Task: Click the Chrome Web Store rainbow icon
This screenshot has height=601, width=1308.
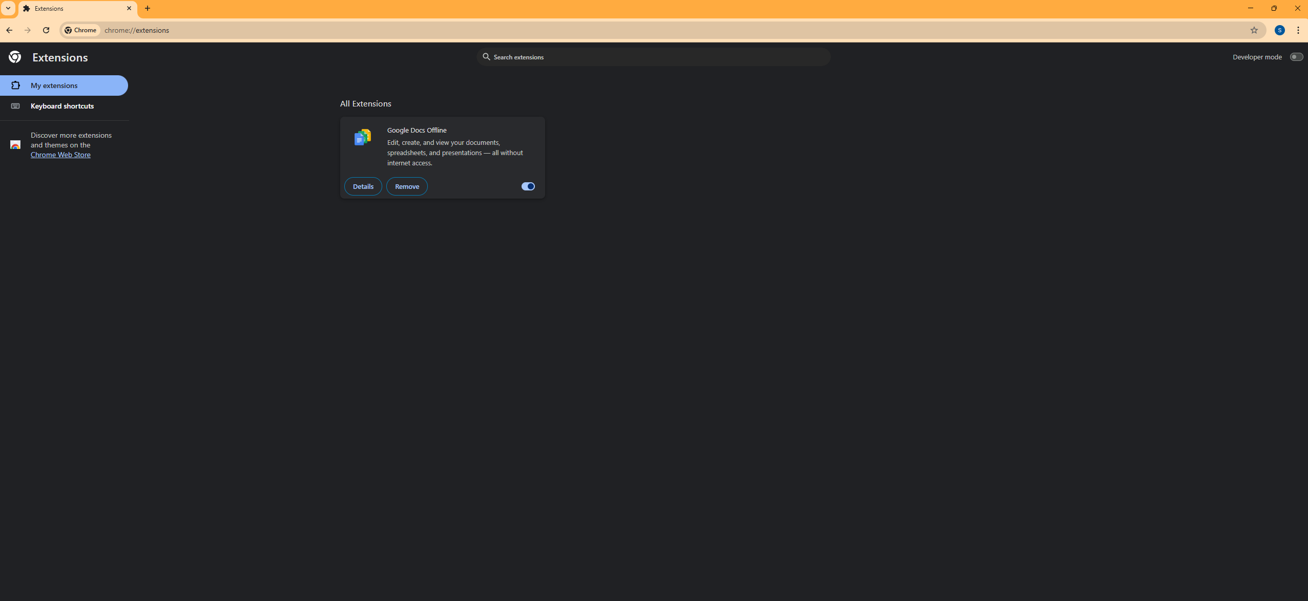Action: pos(15,145)
